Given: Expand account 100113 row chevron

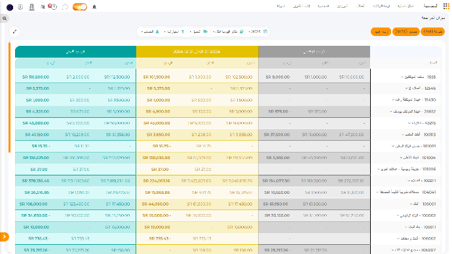Looking at the screenshot, I should pyautogui.click(x=403, y=134).
